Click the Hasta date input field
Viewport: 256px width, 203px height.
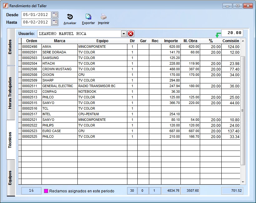pyautogui.click(x=36, y=22)
